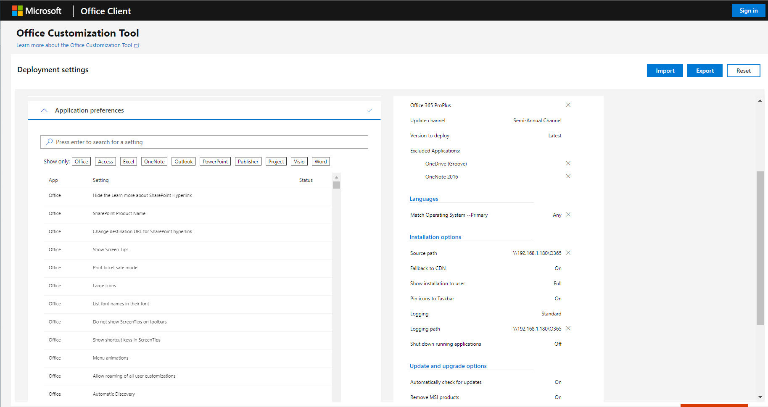The image size is (768, 407).
Task: Collapse Application preferences with the chevron
Action: pos(44,110)
